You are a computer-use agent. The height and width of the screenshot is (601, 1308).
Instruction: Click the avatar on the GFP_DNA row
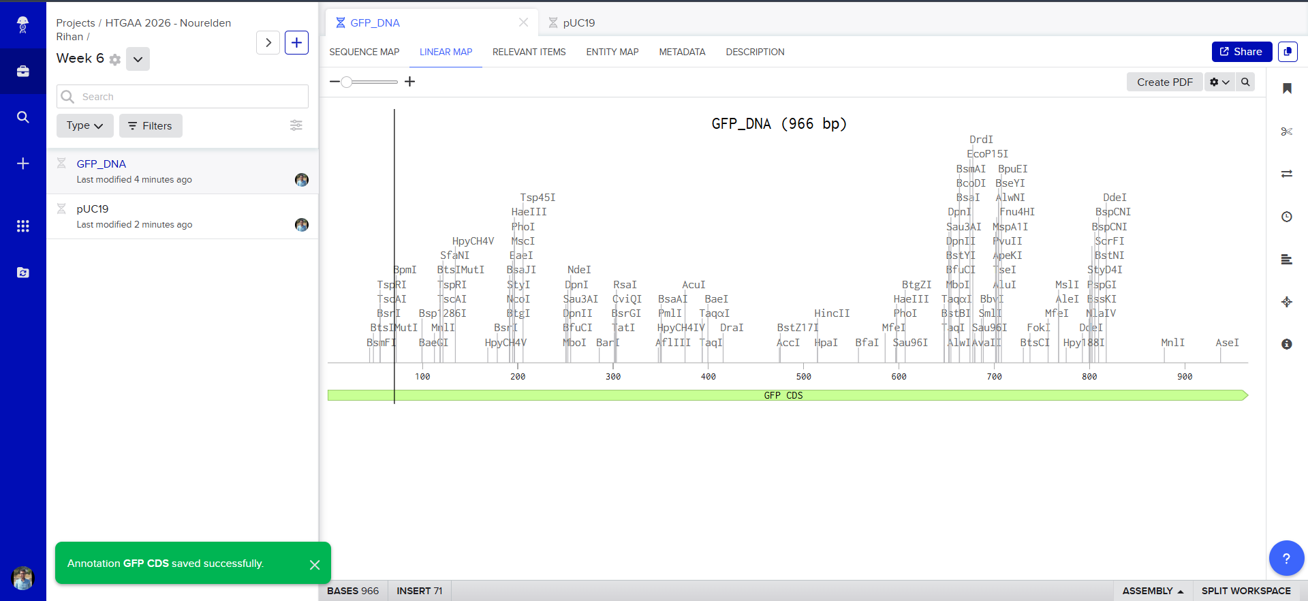(302, 180)
